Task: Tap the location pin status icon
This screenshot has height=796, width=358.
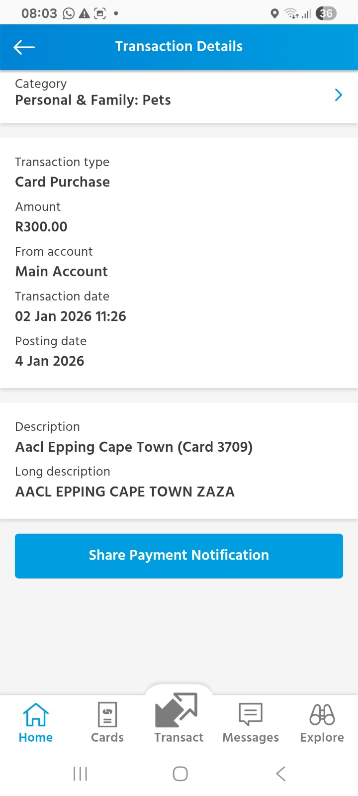Action: (x=274, y=13)
